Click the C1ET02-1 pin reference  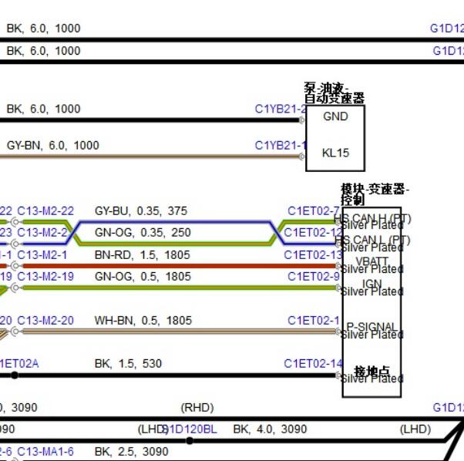pos(314,320)
